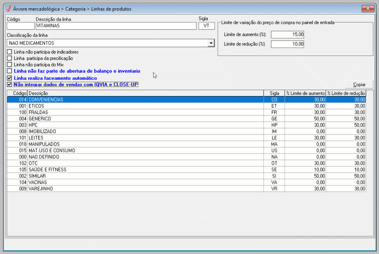The height and width of the screenshot is (254, 379).
Task: Check 'Linha não participa do Mix'
Action: tap(10, 65)
